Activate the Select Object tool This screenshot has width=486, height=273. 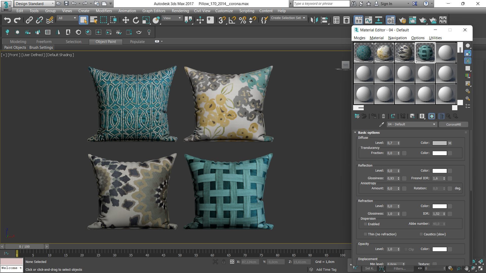83,20
